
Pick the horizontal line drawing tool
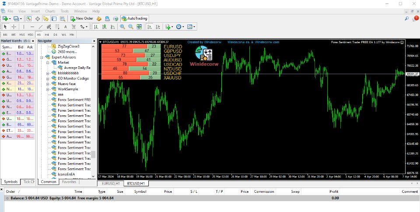pyautogui.click(x=32, y=27)
